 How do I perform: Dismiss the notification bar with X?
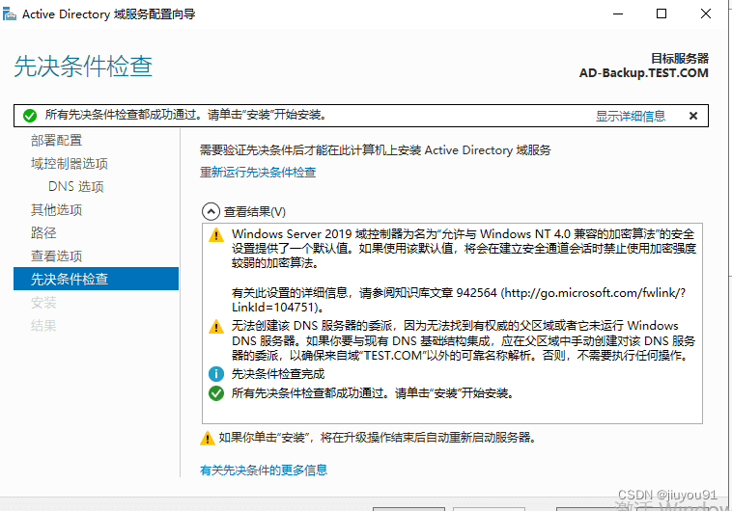click(x=693, y=116)
